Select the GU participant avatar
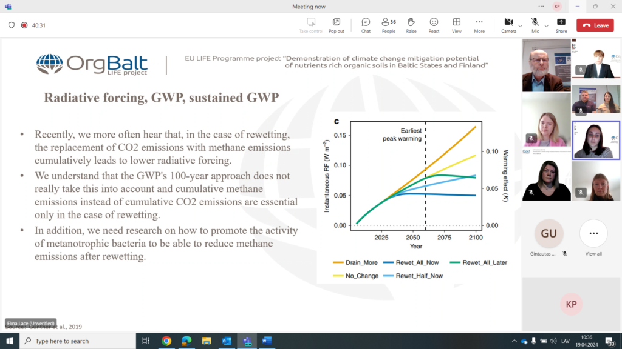This screenshot has height=349, width=622. point(549,233)
